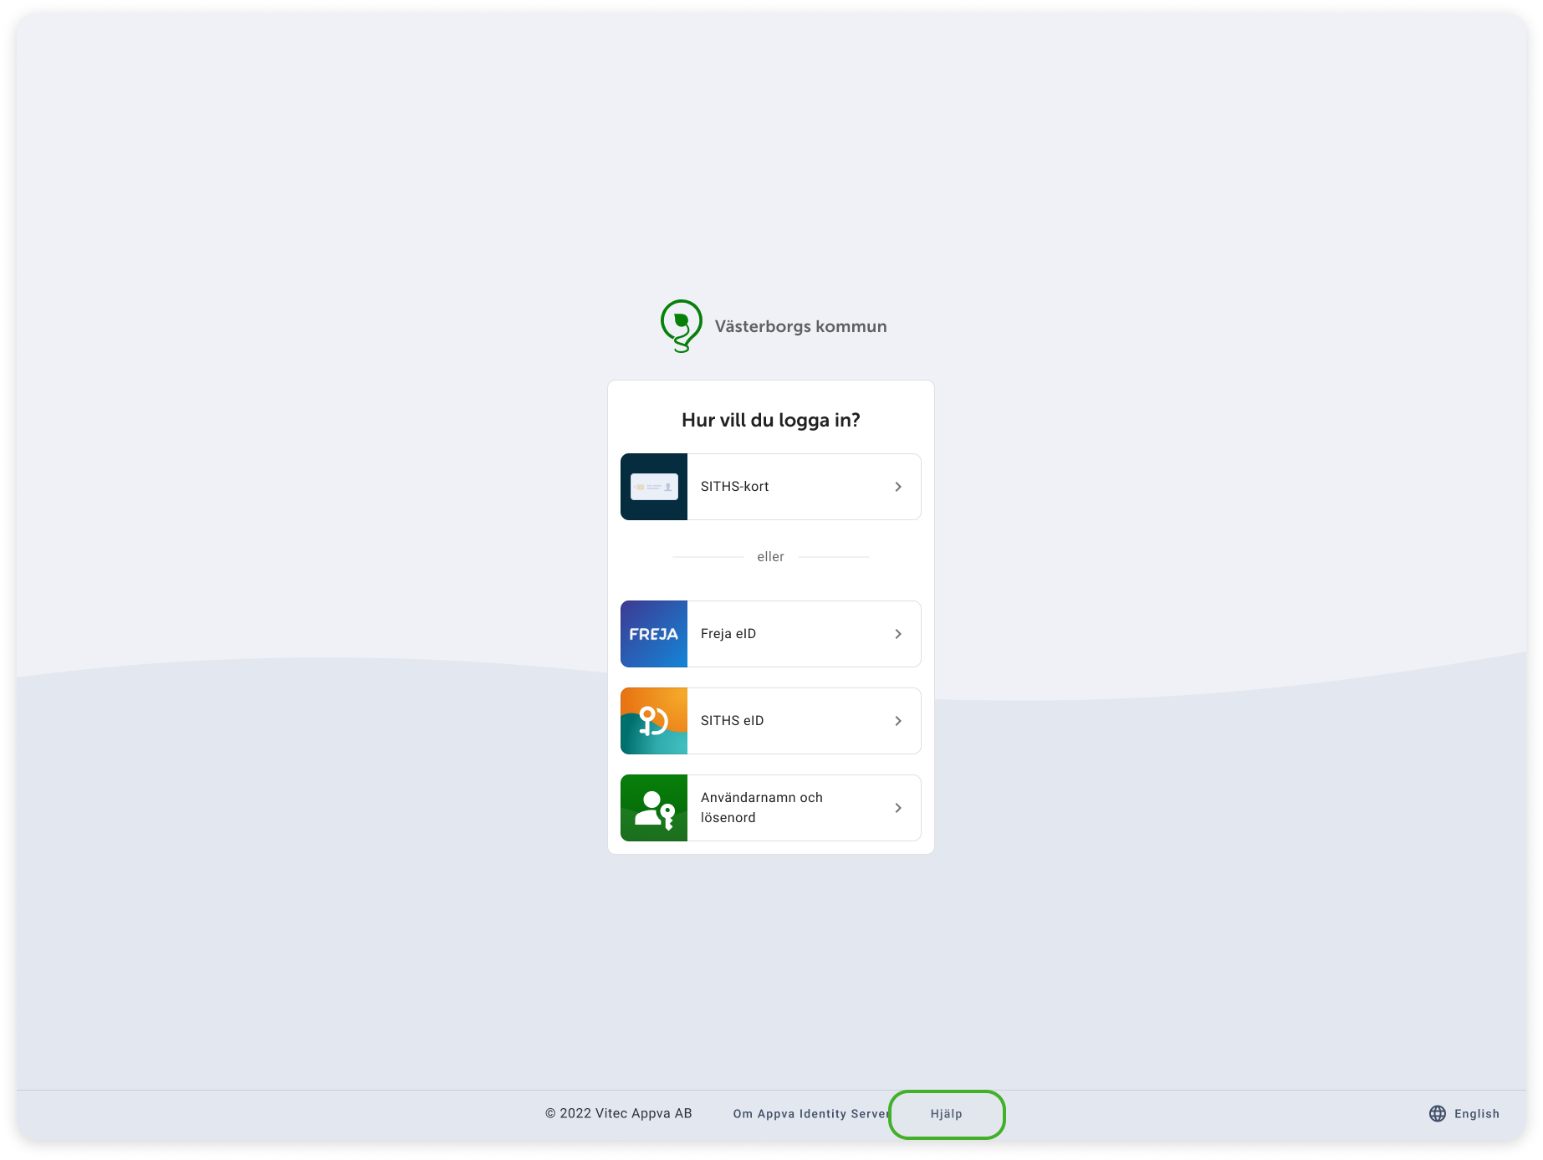Viewport: 1543px width, 1160px height.
Task: Open Freja eID via its chevron arrow
Action: point(898,634)
